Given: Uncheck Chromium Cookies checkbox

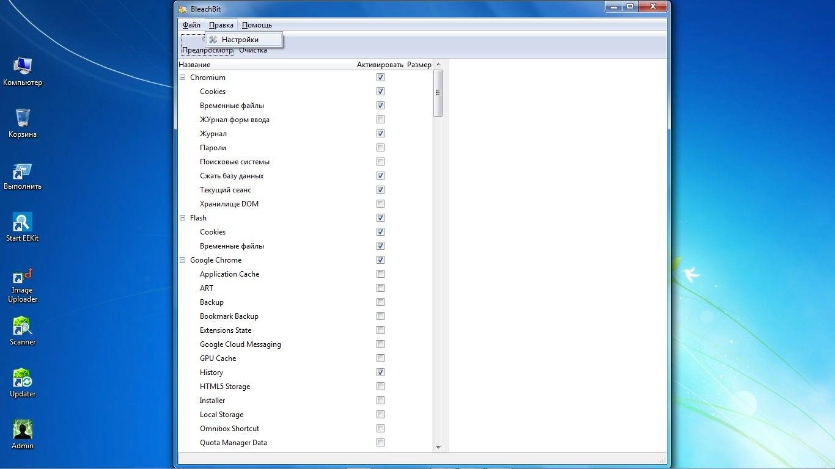Looking at the screenshot, I should point(380,92).
